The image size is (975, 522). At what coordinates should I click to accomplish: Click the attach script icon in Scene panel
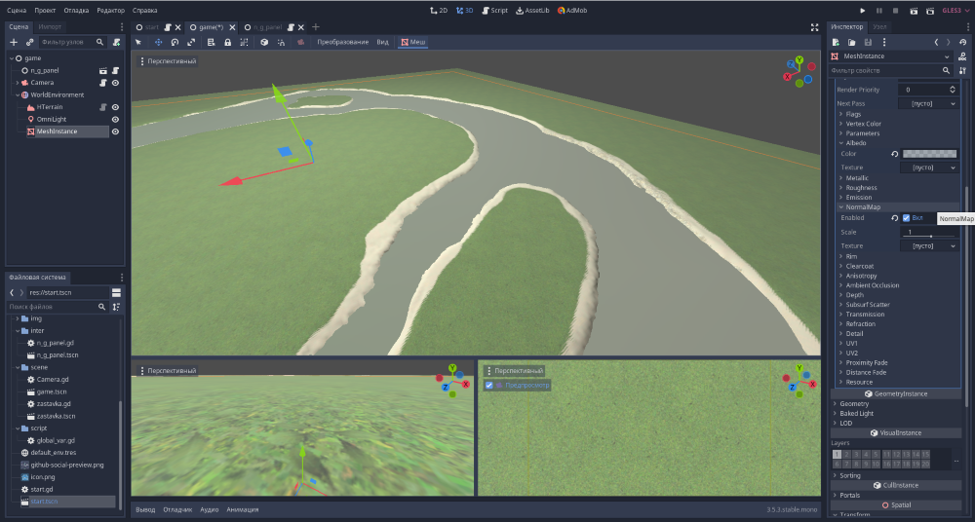[x=116, y=42]
